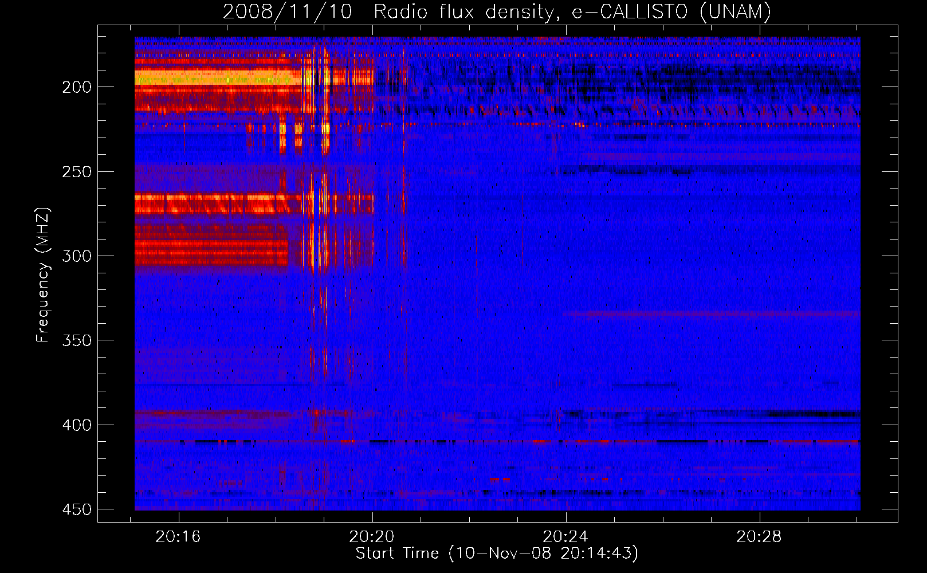927x573 pixels.
Task: Click the bright yellow emission band near 200 MHz
Action: [x=218, y=78]
